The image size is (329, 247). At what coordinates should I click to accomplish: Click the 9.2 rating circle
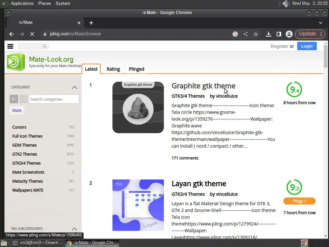[294, 188]
